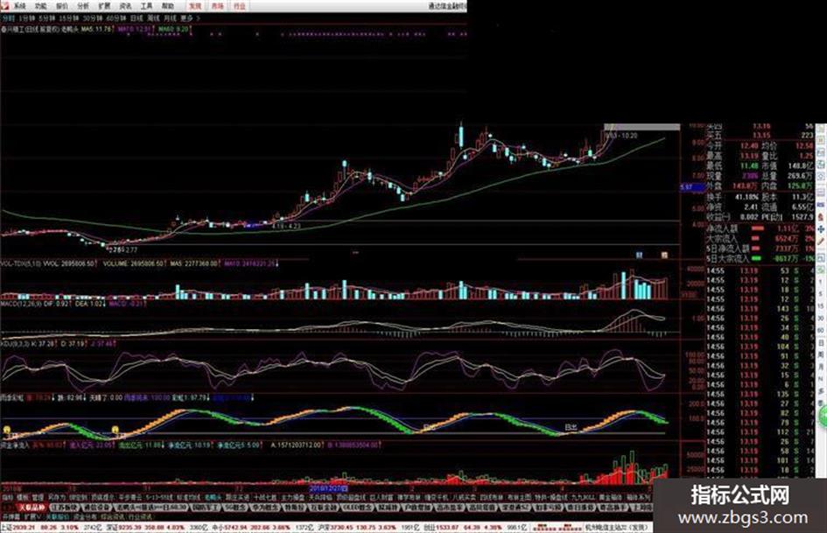Open the 帮助 menu
The image size is (827, 533).
[168, 6]
